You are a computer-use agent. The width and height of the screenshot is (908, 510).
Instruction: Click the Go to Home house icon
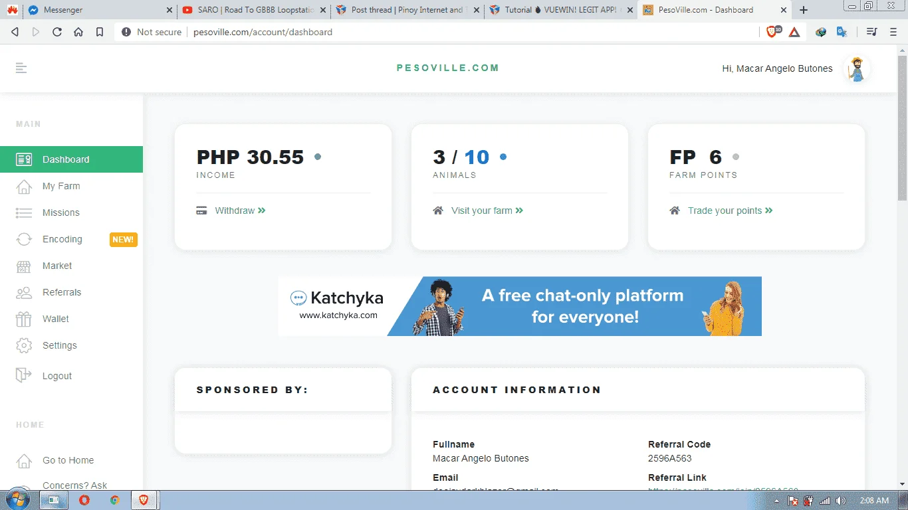coord(24,461)
